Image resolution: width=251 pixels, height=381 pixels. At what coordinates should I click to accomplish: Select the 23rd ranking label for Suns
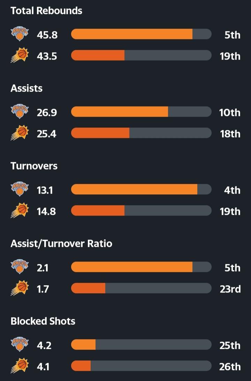click(x=230, y=289)
